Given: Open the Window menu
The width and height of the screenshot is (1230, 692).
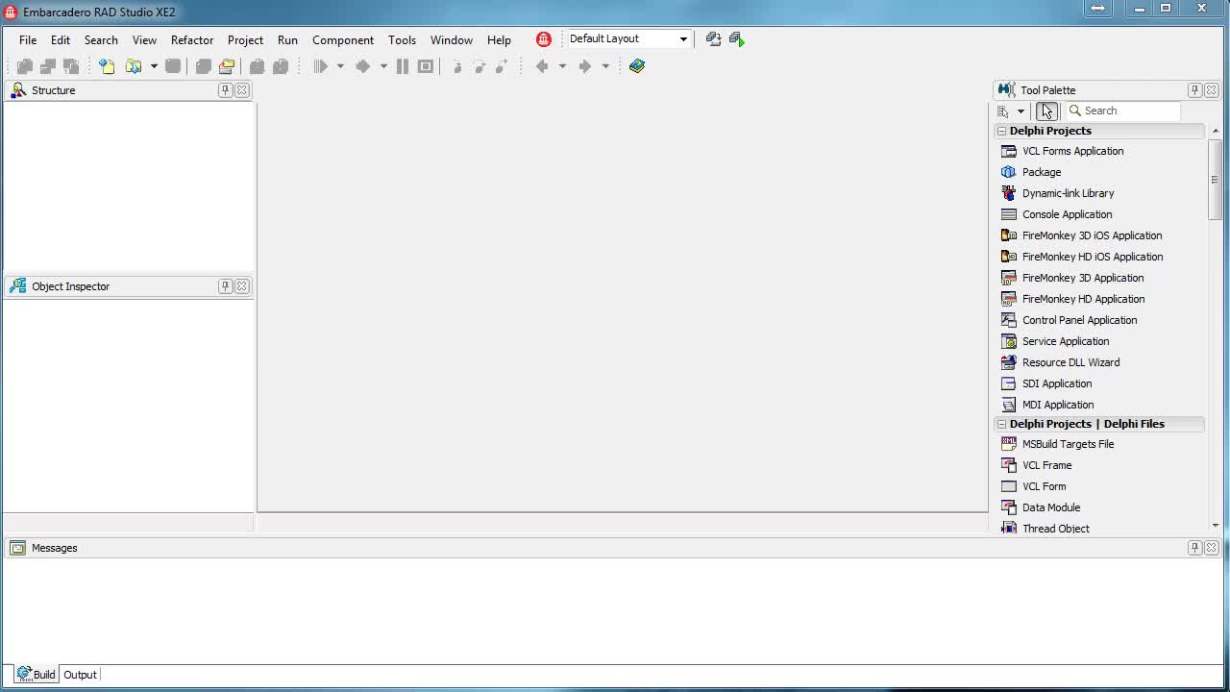Looking at the screenshot, I should click(452, 40).
